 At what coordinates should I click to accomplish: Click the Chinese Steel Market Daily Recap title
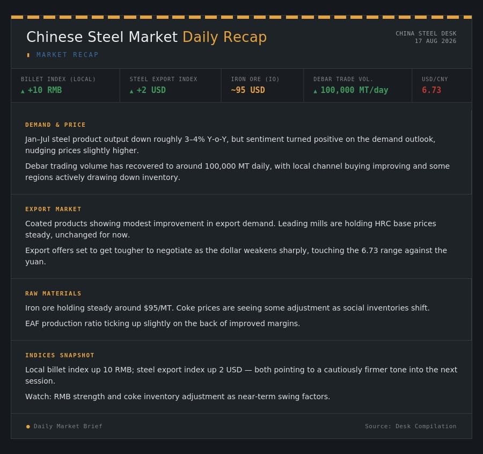pos(147,37)
